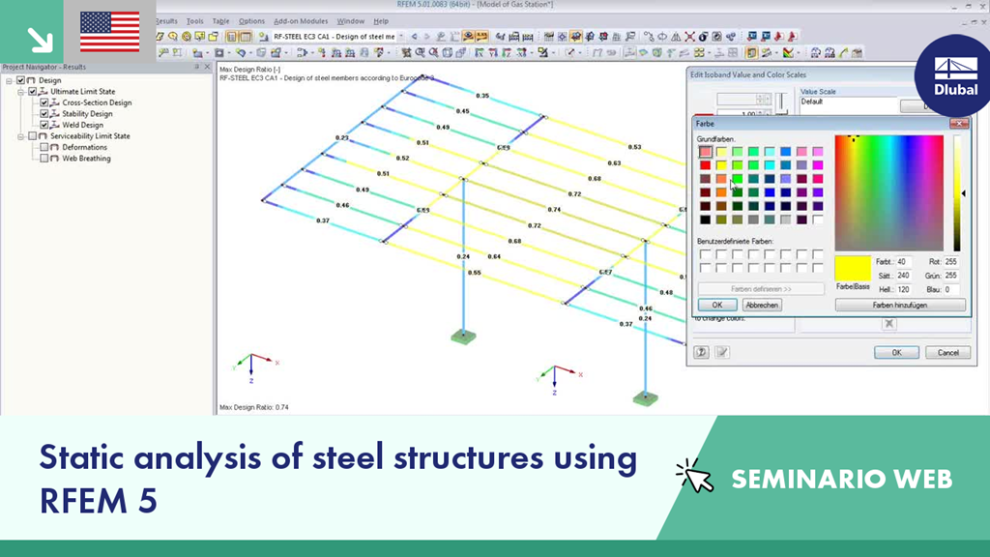
Task: Click Farben hinzufügen button
Action: click(900, 305)
